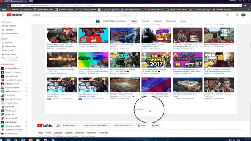
Task: Open the hamburger guide menu icon
Action: (3, 15)
